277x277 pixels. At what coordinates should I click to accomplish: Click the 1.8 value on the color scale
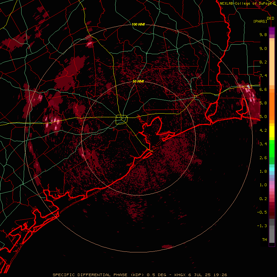pos(263,171)
